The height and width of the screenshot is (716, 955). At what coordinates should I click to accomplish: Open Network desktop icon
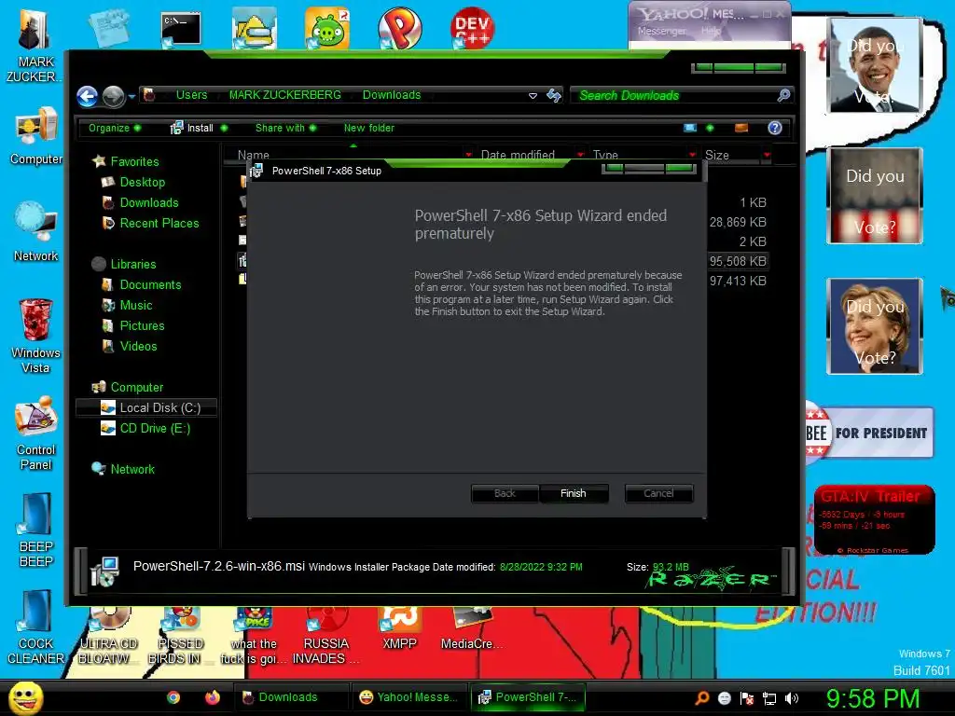[x=36, y=231]
